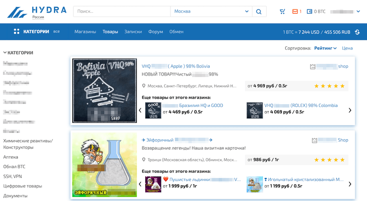Click second listing's five-star rating
This screenshot has height=201, width=367.
pos(329,160)
